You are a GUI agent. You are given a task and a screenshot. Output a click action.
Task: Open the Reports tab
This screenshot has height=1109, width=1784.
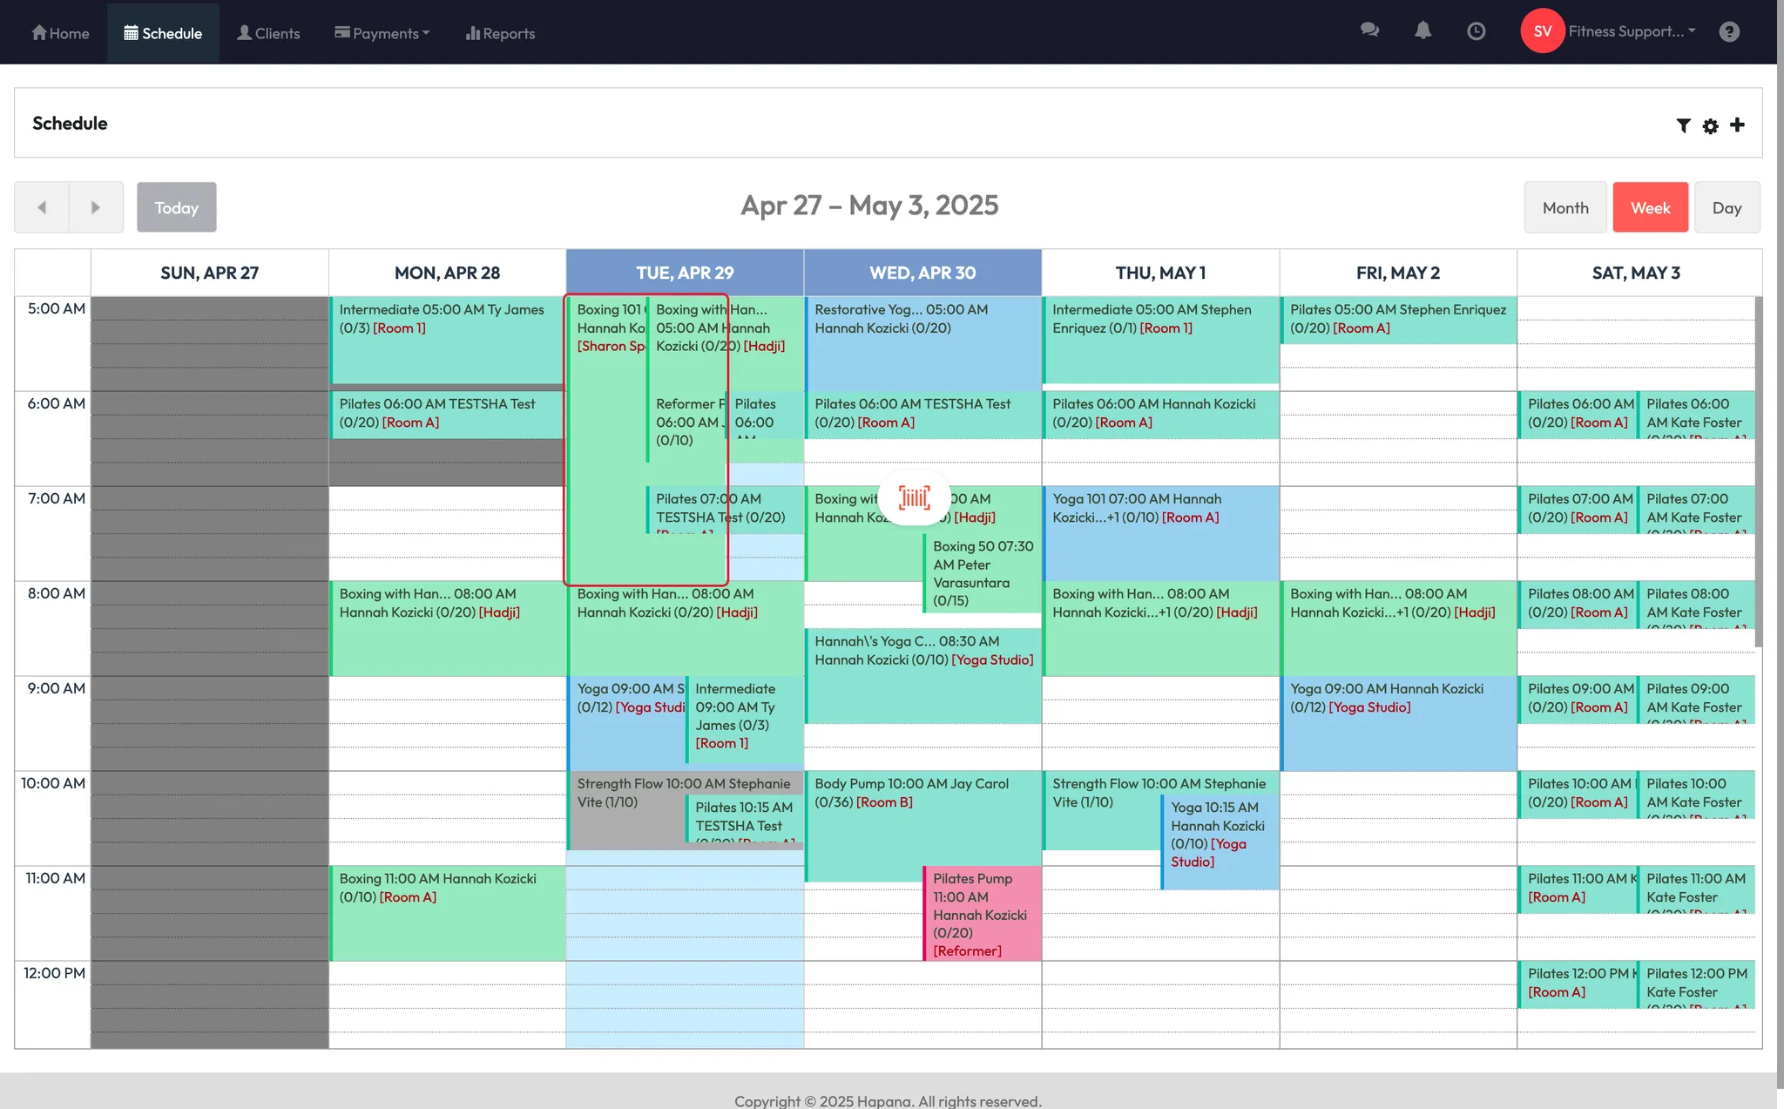[500, 33]
